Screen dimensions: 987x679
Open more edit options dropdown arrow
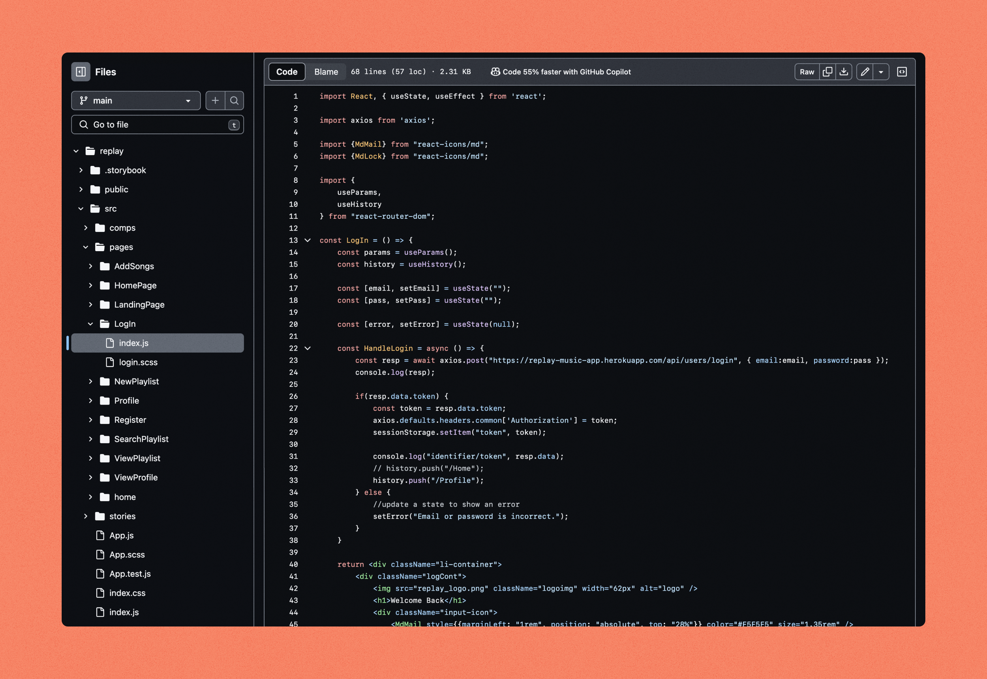[x=881, y=72]
